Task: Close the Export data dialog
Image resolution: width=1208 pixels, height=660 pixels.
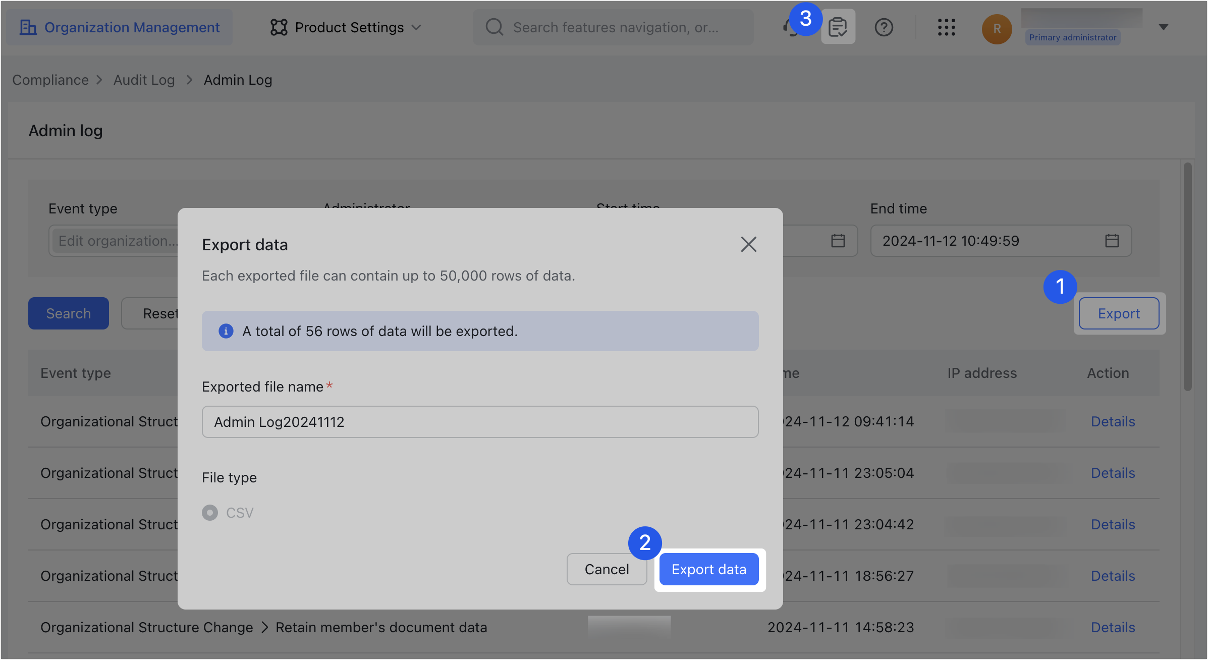Action: tap(748, 244)
